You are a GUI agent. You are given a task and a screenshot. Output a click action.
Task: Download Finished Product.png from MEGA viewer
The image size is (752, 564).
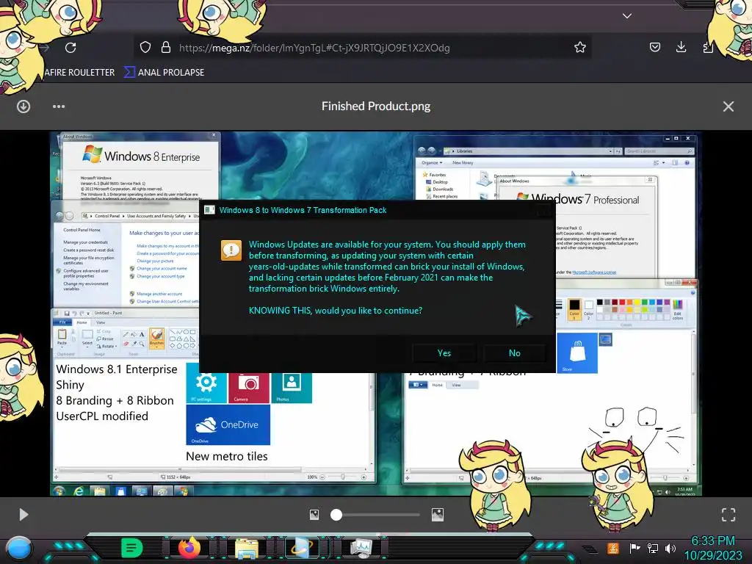pos(23,106)
